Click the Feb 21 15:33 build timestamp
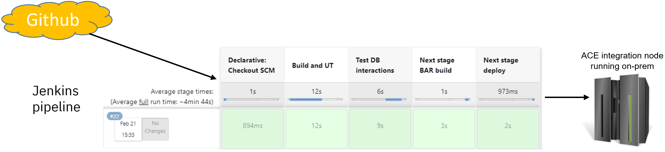 [x=128, y=129]
